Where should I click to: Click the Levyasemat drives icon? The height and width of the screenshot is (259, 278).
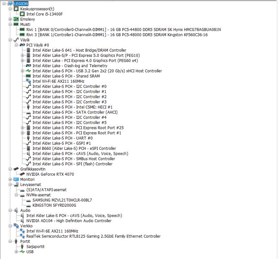click(x=16, y=184)
